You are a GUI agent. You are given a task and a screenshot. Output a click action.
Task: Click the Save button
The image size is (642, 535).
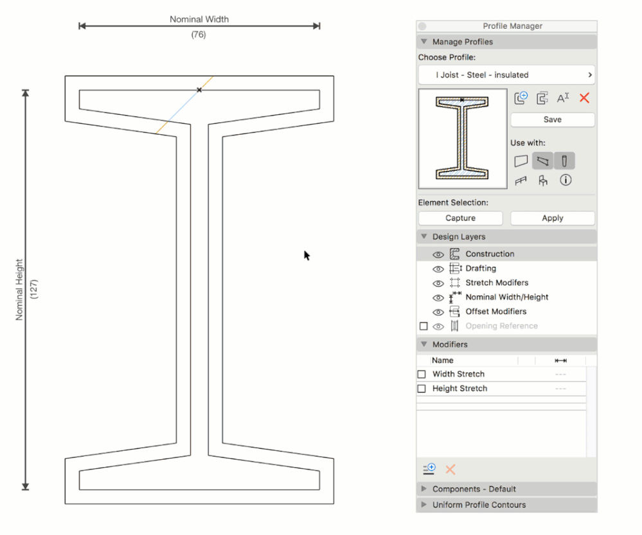tap(553, 119)
